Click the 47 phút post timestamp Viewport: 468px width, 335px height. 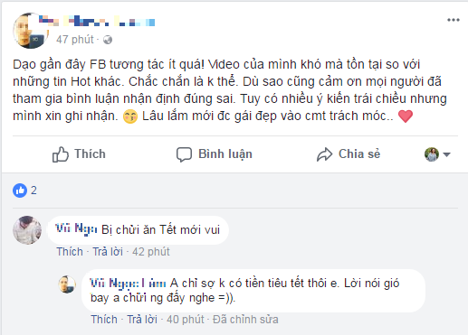pos(75,40)
